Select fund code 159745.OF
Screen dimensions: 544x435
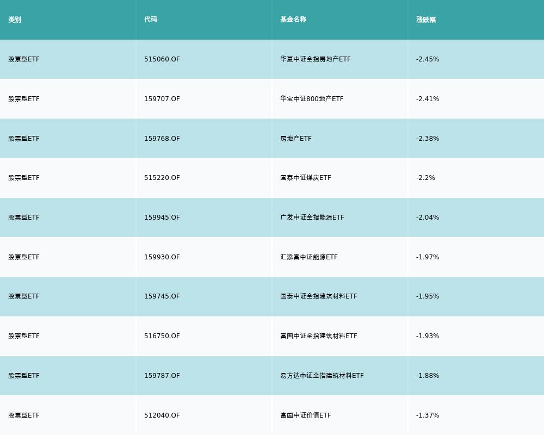coord(162,296)
